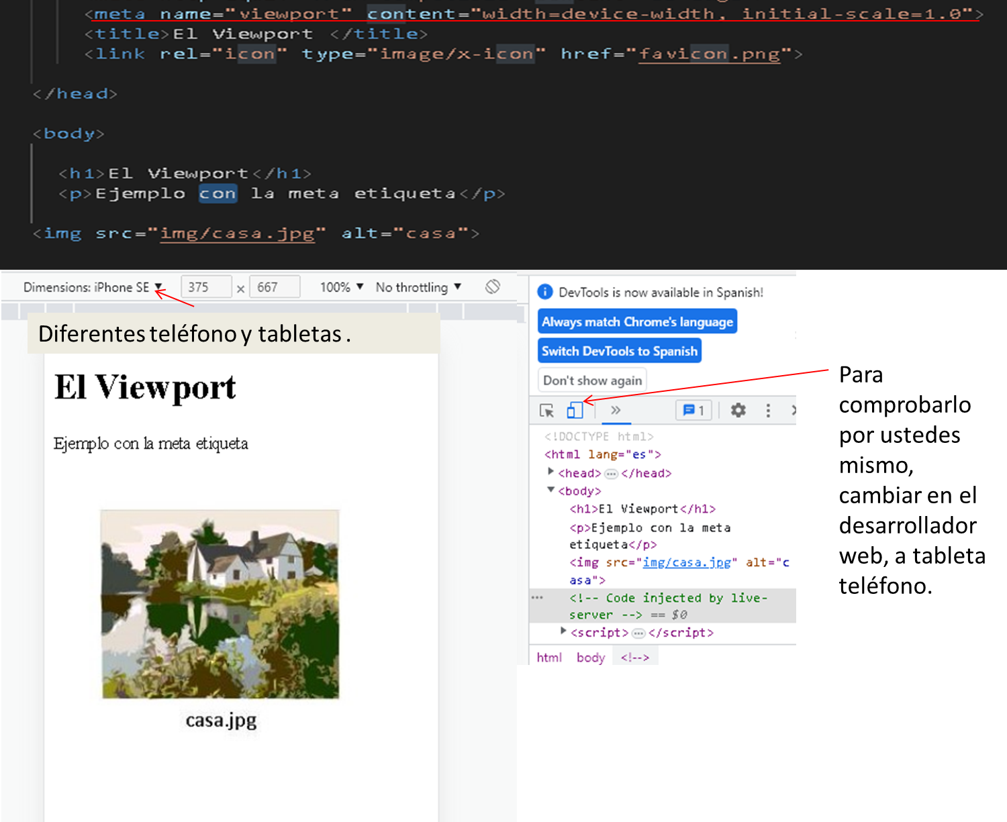Expand the head node in Elements tree

550,472
